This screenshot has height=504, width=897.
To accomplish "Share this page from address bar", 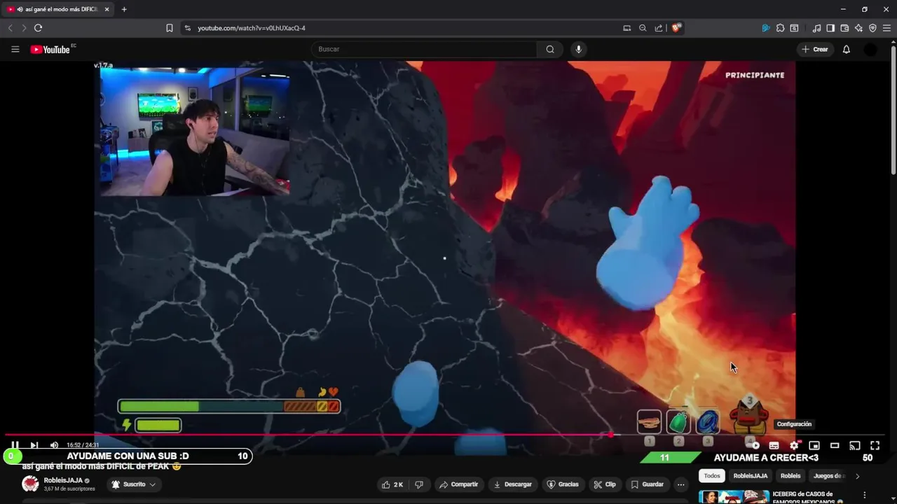I will [x=659, y=28].
